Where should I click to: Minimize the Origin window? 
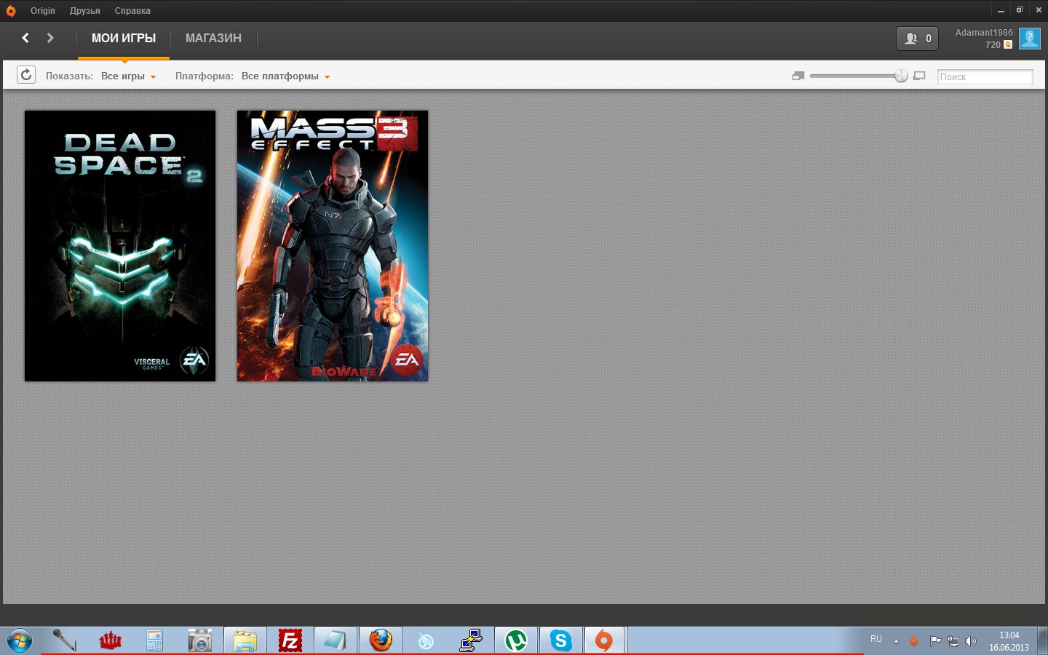coord(1001,11)
